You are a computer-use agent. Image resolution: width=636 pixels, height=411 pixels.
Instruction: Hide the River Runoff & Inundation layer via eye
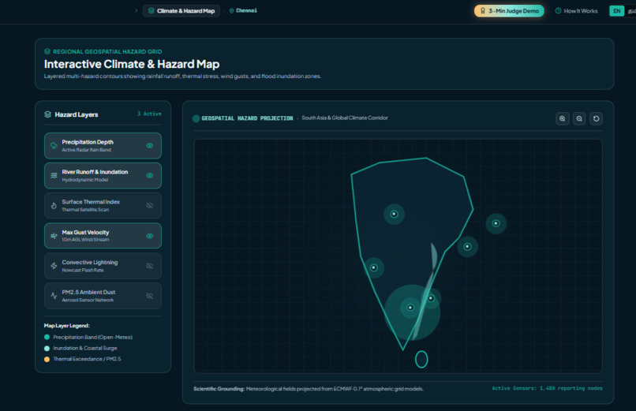150,175
